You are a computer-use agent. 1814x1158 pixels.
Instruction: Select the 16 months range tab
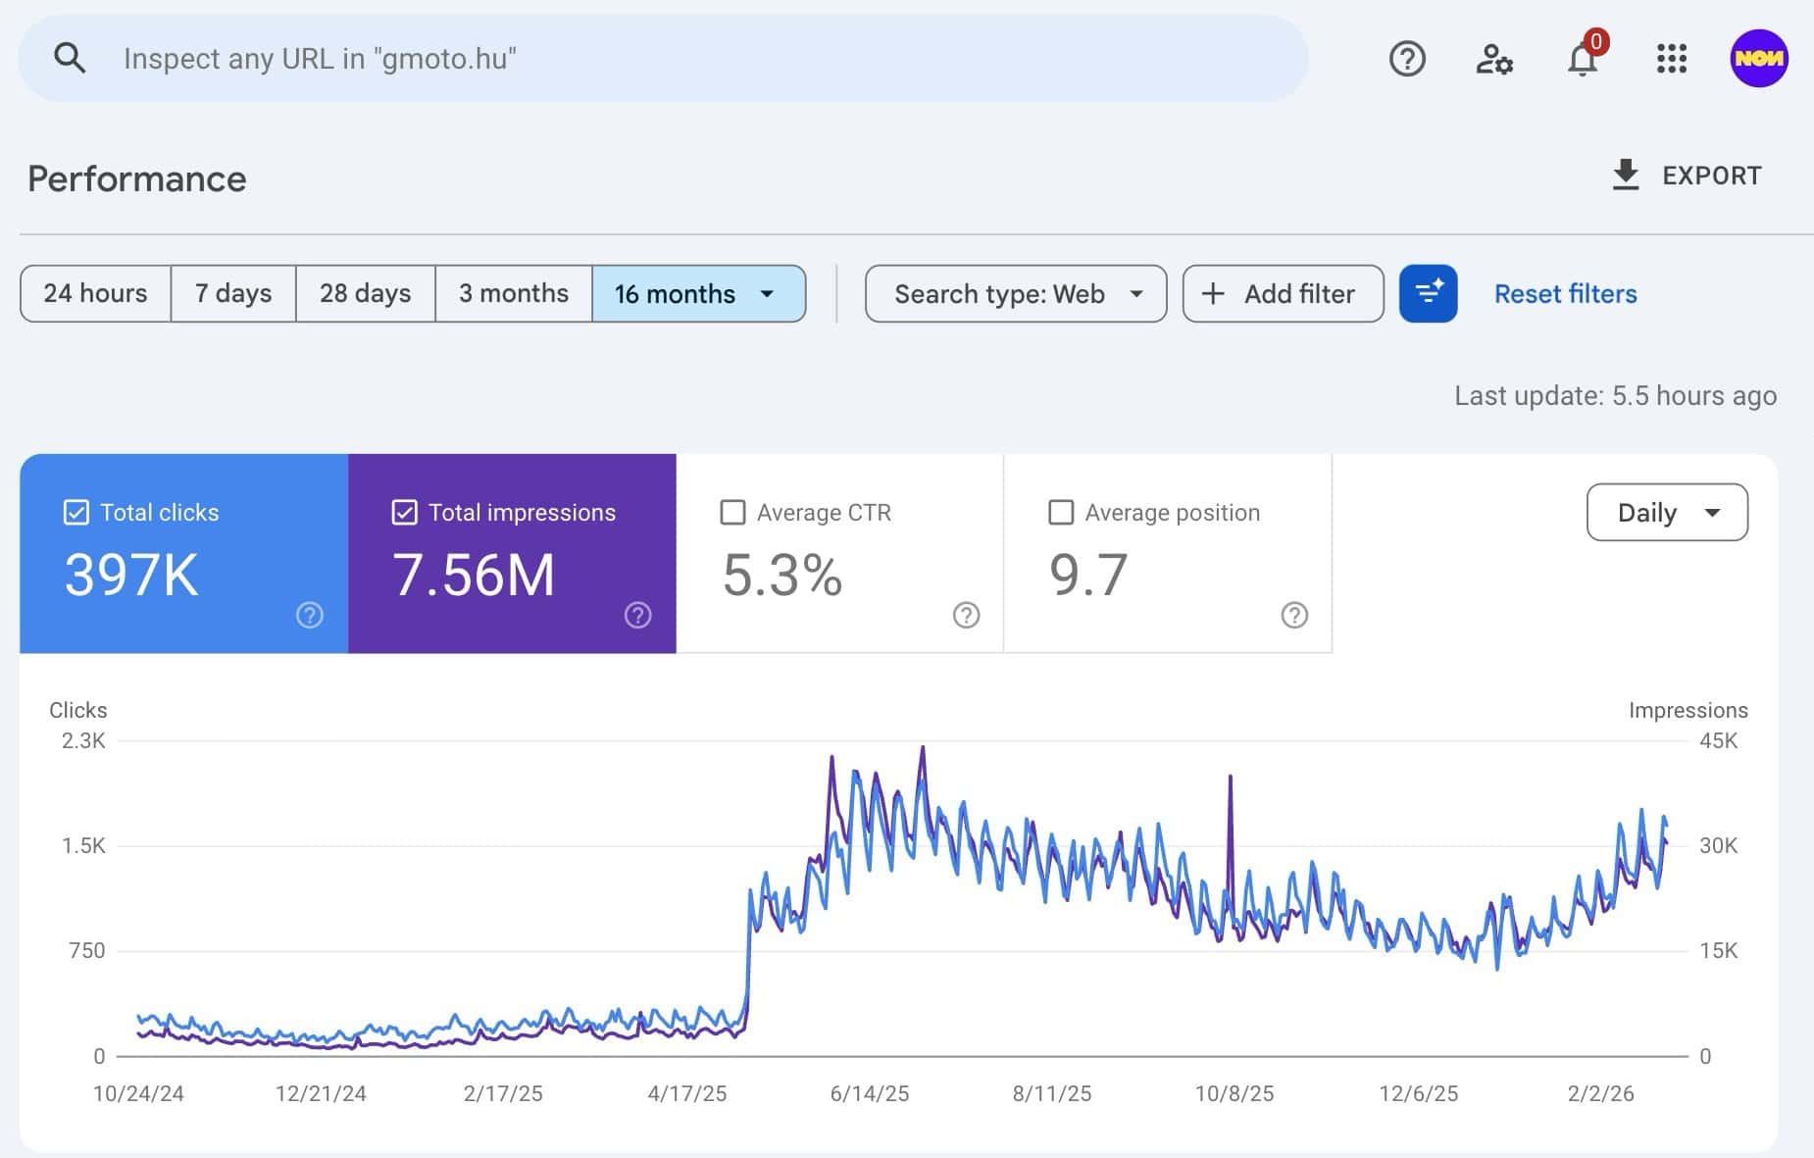pos(699,293)
